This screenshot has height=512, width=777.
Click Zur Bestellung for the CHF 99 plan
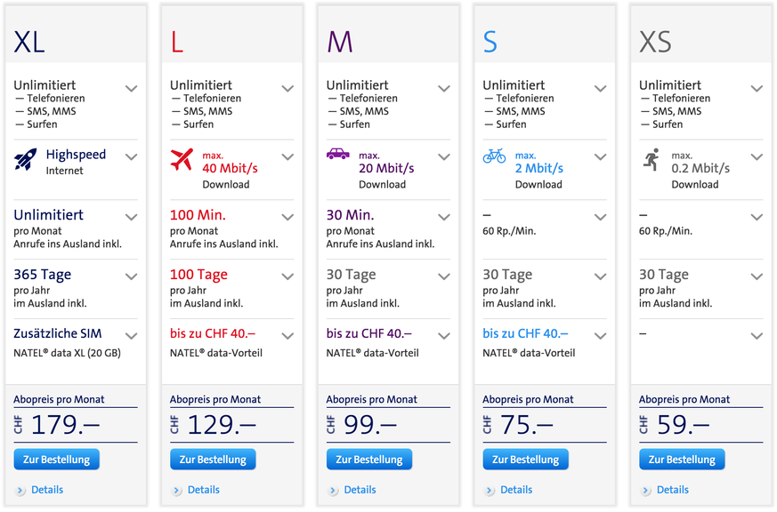(369, 459)
